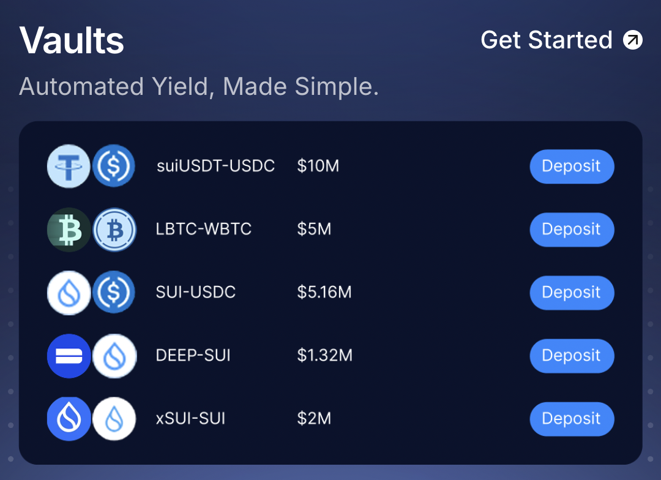The height and width of the screenshot is (480, 661).
Task: Click the xSUI blue droplet icon
Action: tap(69, 419)
